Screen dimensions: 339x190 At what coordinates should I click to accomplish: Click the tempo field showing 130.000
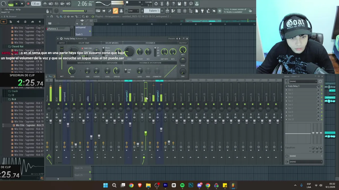pyautogui.click(x=35, y=4)
